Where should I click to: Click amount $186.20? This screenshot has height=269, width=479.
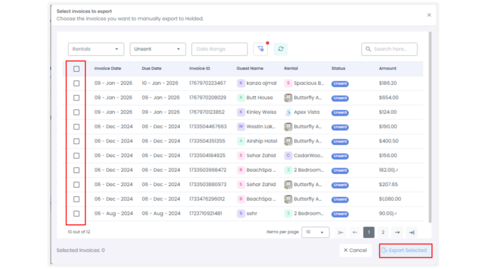click(x=388, y=83)
